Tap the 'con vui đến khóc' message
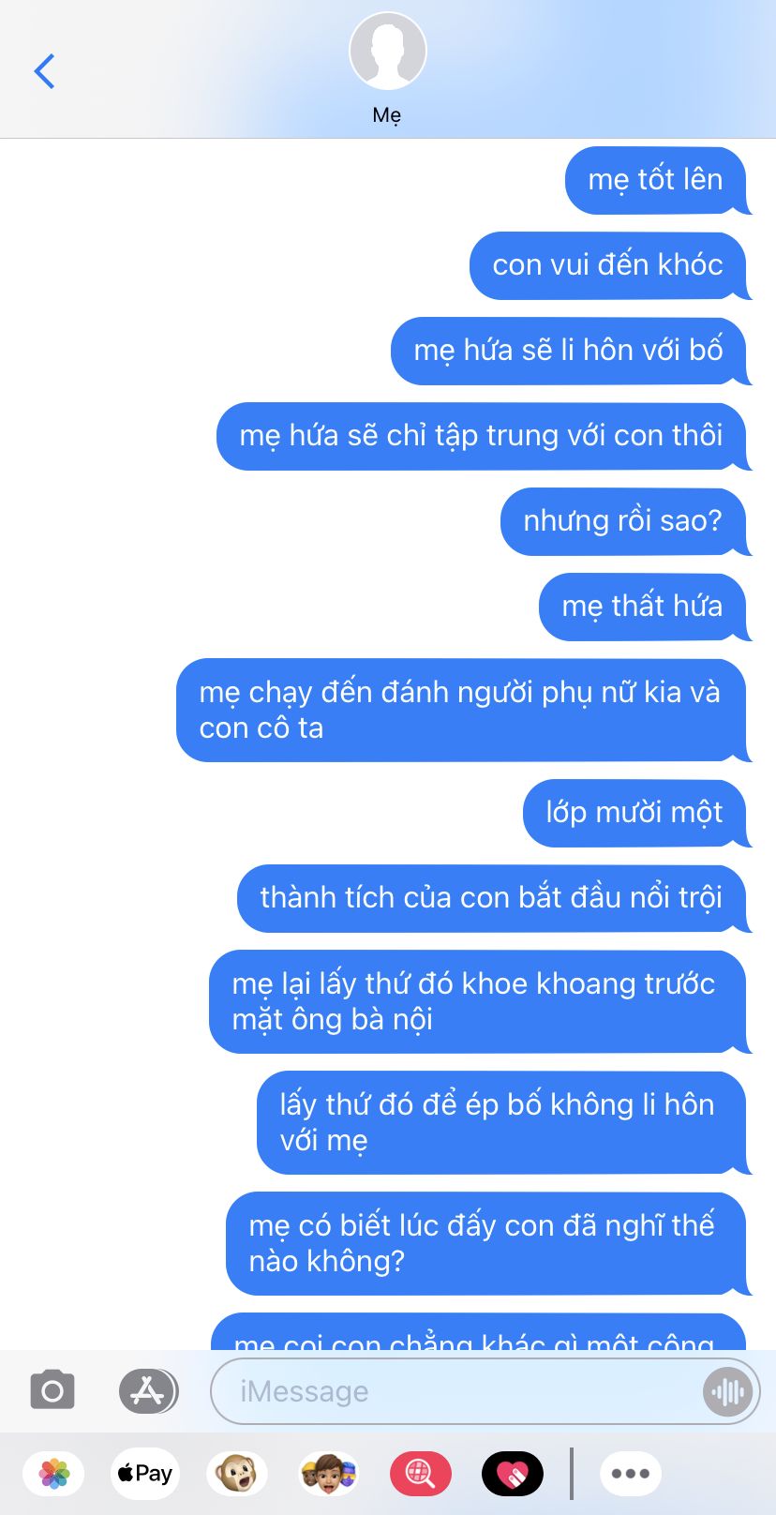 (x=609, y=265)
